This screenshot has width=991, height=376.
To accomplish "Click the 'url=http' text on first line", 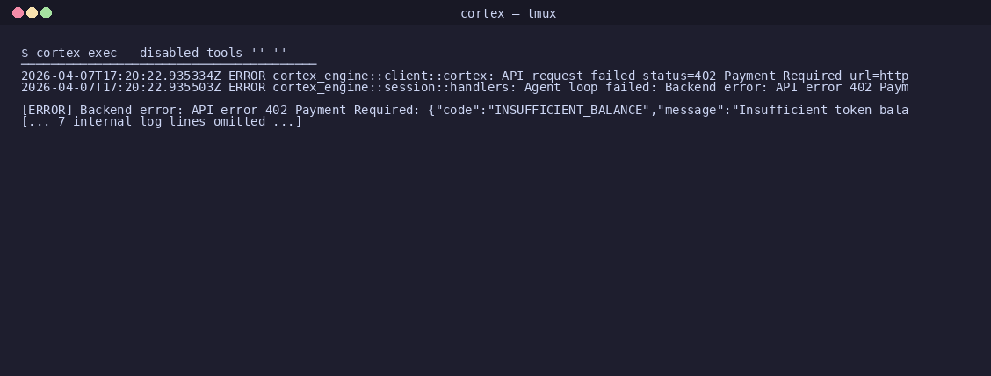I will [879, 76].
